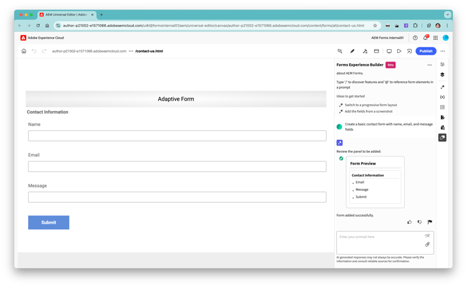This screenshot has height=287, width=467.
Task: Click 'Email' item in Form Preview
Action: (x=360, y=182)
